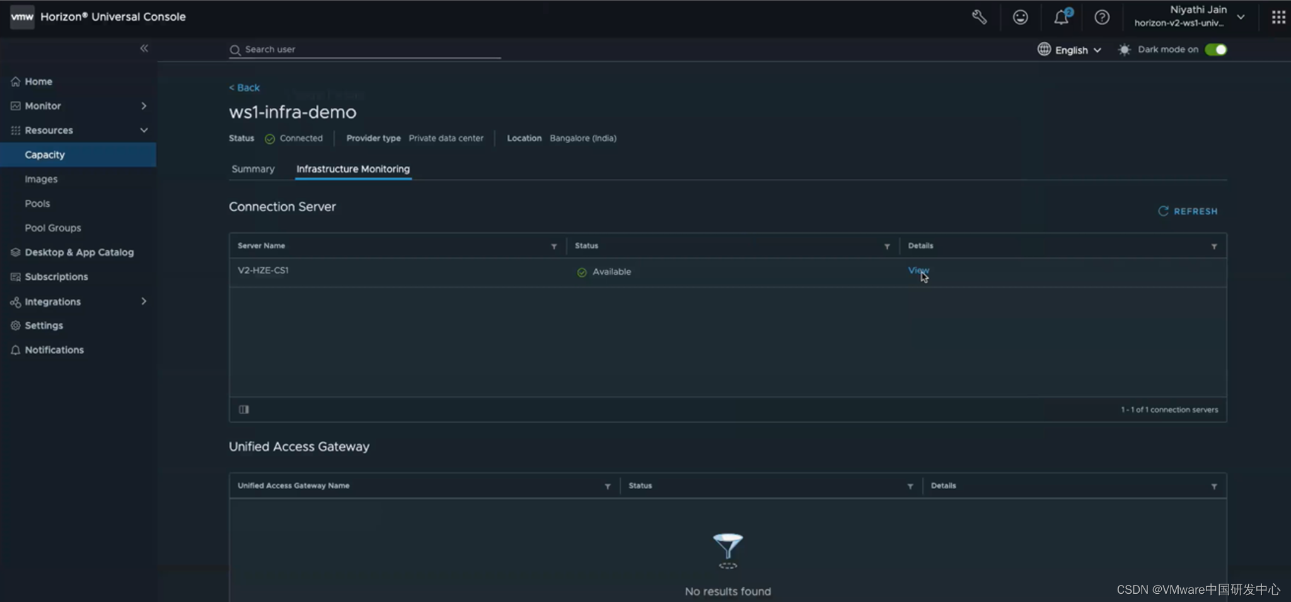The width and height of the screenshot is (1291, 602).
Task: Open the help question mark icon
Action: tap(1102, 17)
